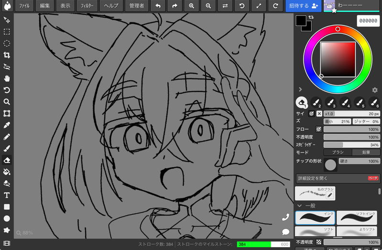Toggle fullscreen with the diagonal arrows icon
The height and width of the screenshot is (250, 382).
pyautogui.click(x=259, y=6)
